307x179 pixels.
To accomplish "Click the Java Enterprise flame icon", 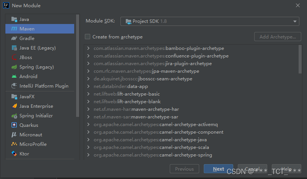I will 15,106.
